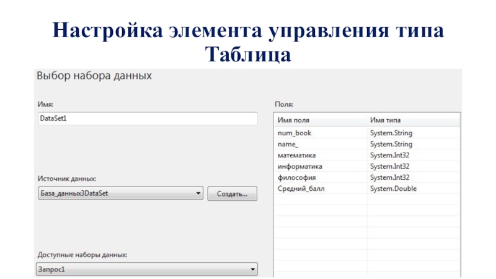This screenshot has height=279, width=496.
Task: Click System.Int32 type for математика
Action: [389, 155]
